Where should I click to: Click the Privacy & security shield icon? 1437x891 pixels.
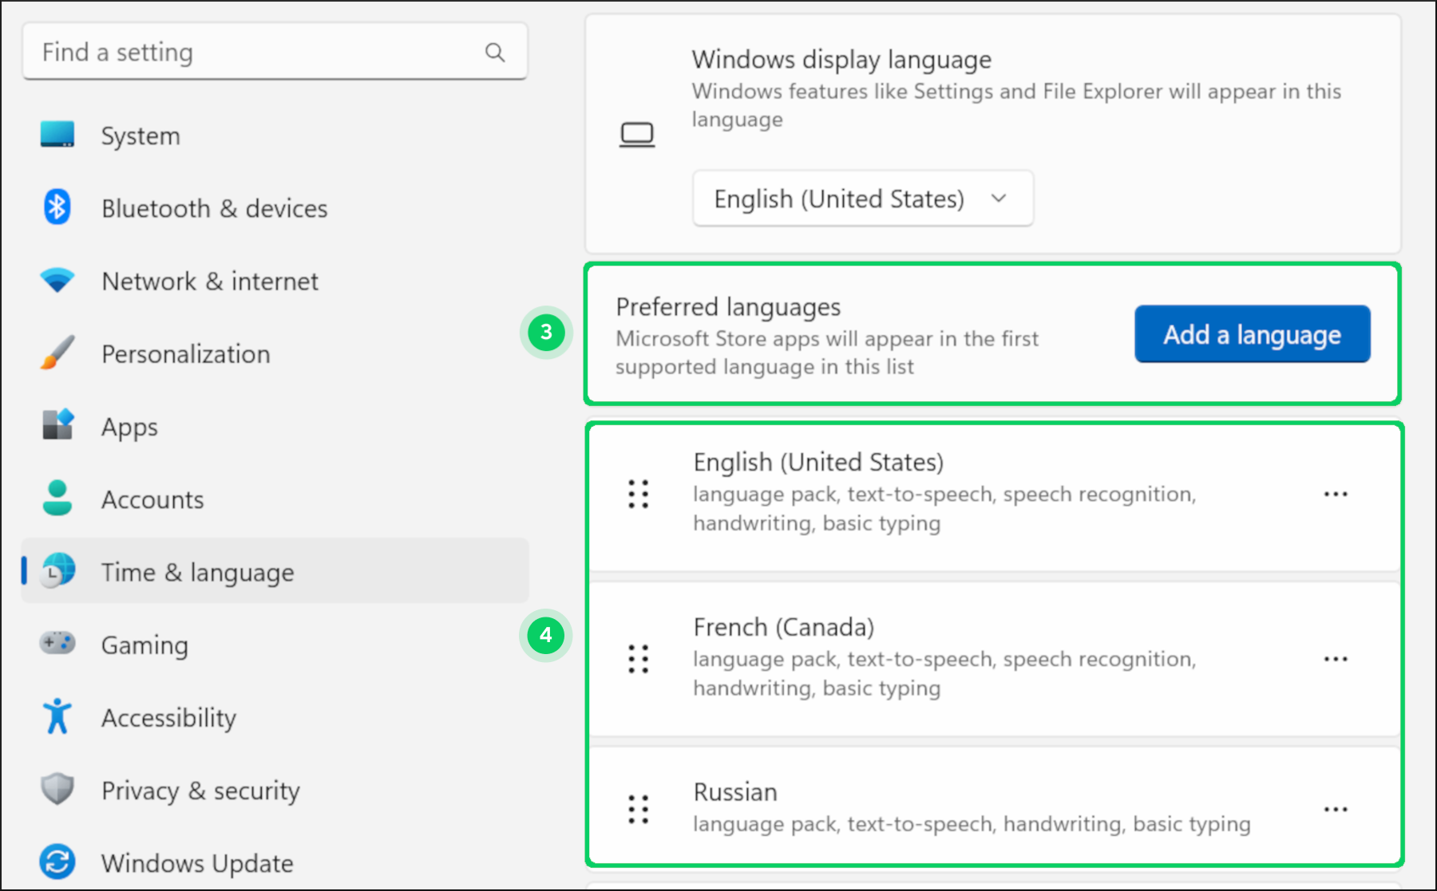coord(57,790)
